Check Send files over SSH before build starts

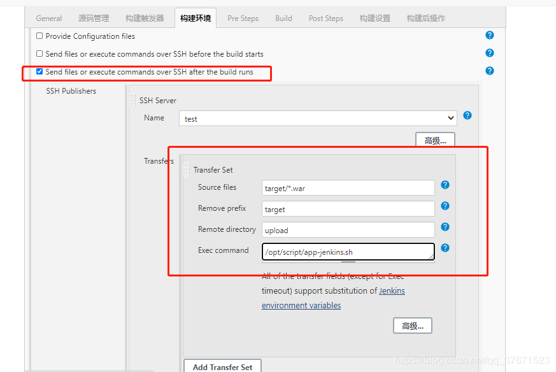click(39, 54)
